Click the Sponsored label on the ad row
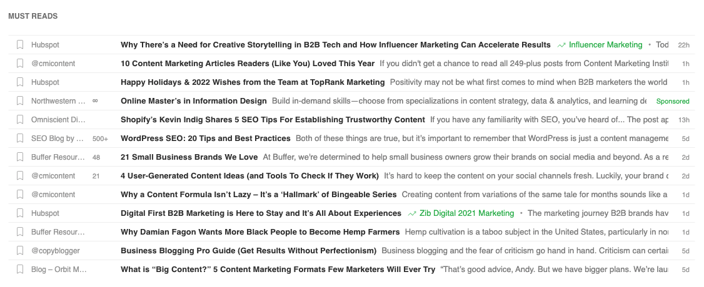This screenshot has height=287, width=704. 673,101
